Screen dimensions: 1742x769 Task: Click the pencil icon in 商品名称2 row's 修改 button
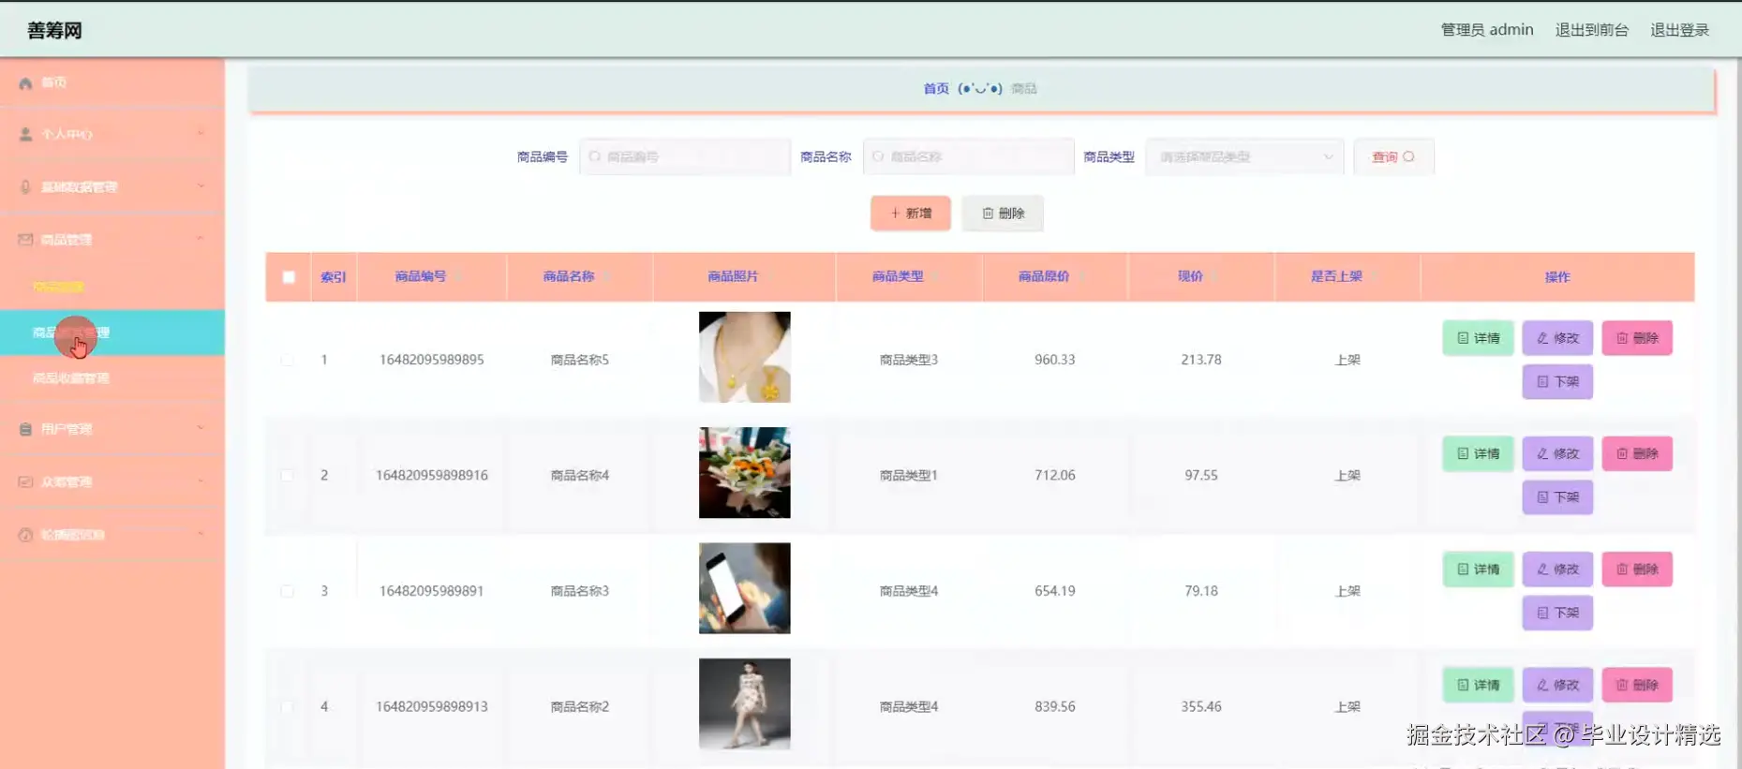(1542, 686)
